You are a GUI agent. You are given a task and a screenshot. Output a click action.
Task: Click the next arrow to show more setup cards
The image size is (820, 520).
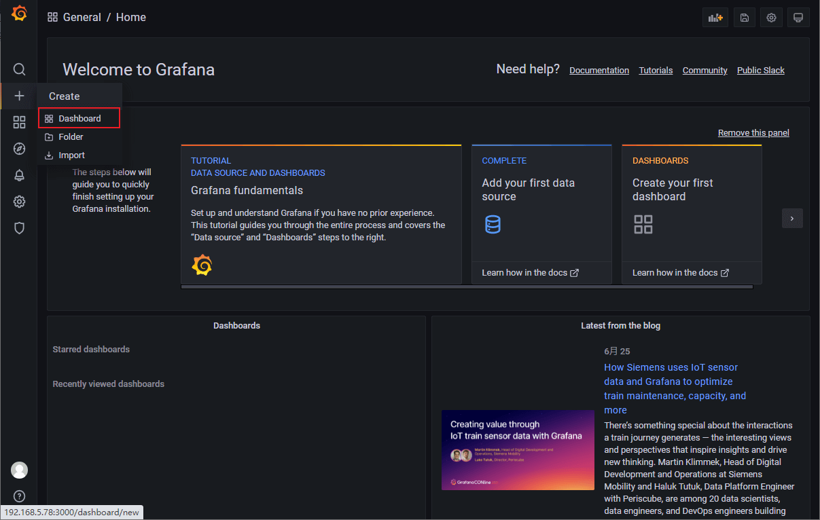coord(792,218)
